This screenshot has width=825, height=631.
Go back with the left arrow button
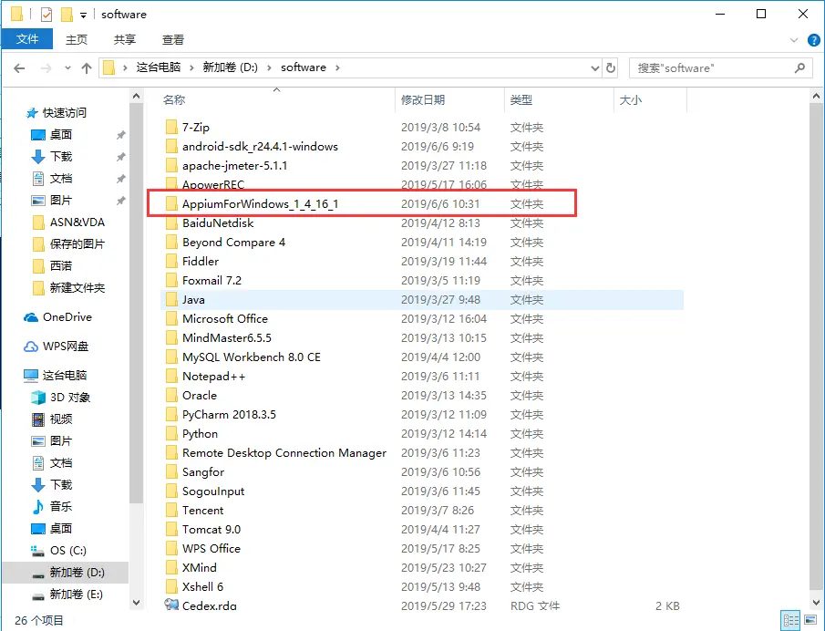click(x=19, y=67)
